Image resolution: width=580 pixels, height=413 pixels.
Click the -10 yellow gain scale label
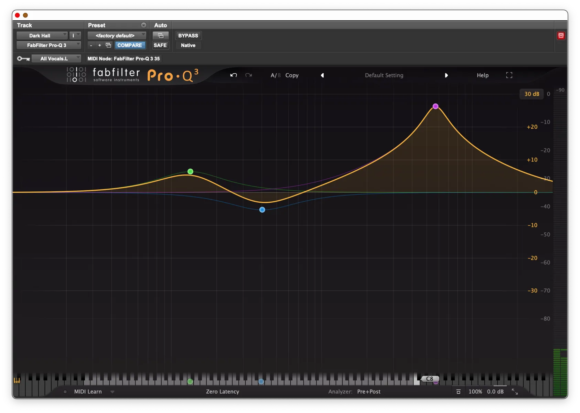click(532, 225)
